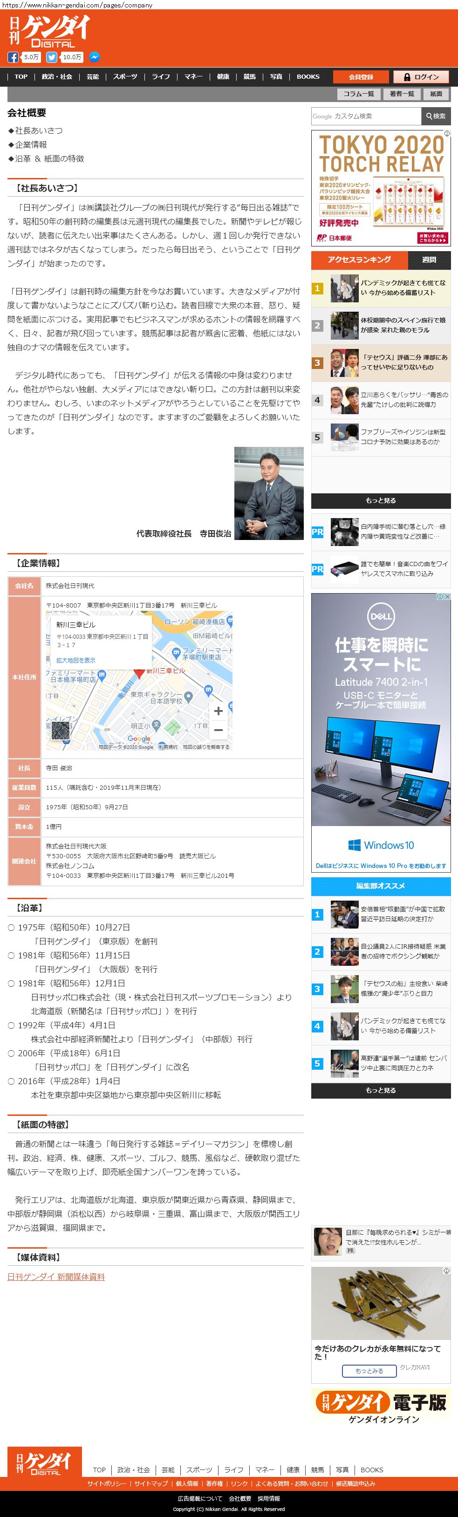Open the コラム一覧 button

tap(358, 94)
